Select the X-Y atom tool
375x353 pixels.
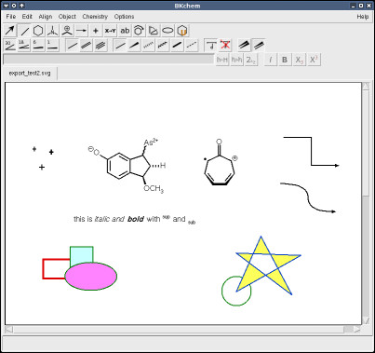pos(110,31)
